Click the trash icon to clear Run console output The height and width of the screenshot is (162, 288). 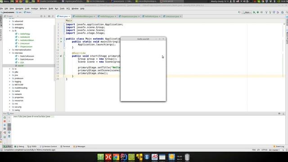click(9, 136)
